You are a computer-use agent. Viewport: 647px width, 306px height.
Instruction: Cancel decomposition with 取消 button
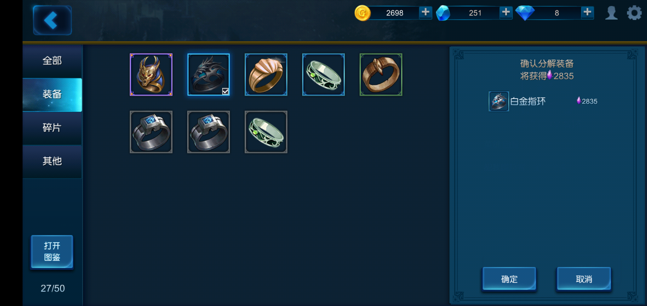coord(584,279)
